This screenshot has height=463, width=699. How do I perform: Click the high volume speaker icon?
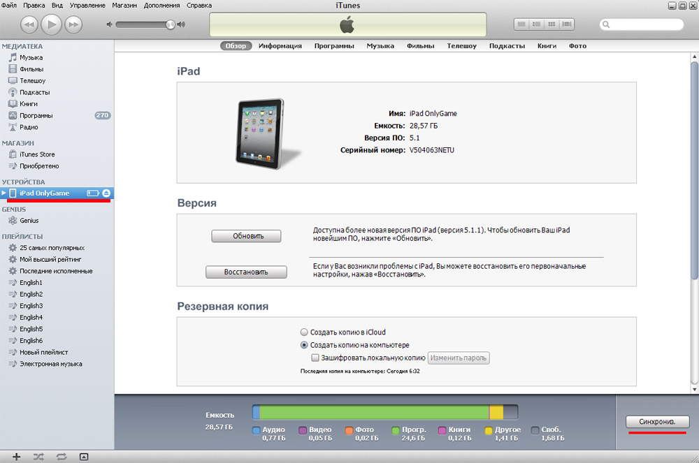click(x=181, y=24)
